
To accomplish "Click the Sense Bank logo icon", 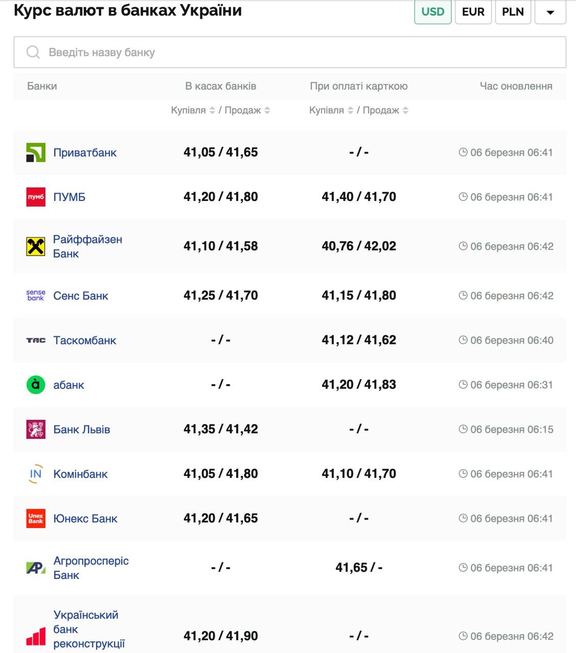I will pos(36,296).
